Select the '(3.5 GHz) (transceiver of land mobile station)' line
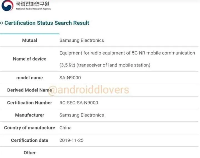The height and width of the screenshot is (158, 200). [x=105, y=65]
